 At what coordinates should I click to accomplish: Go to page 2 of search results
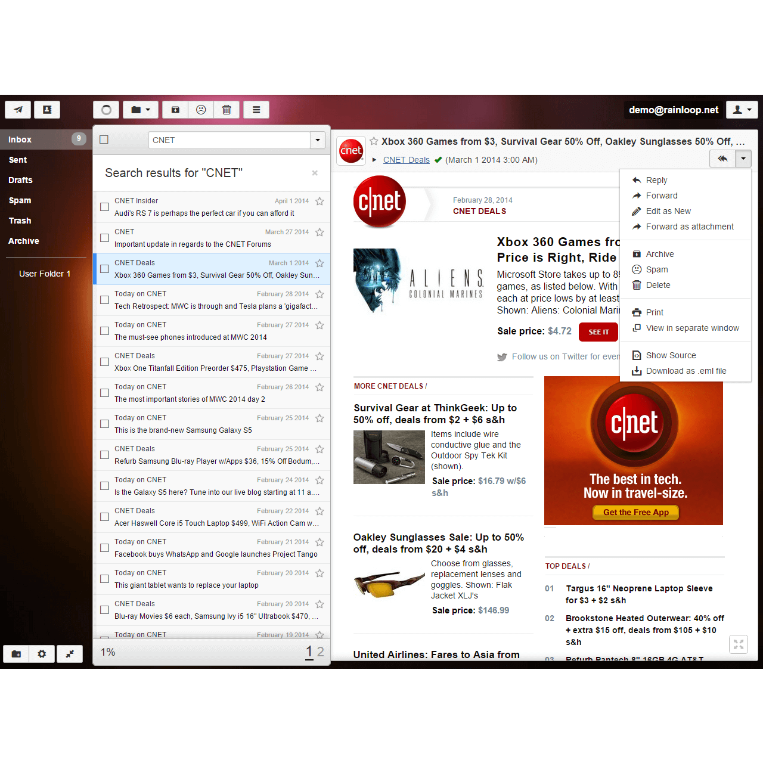tap(321, 652)
